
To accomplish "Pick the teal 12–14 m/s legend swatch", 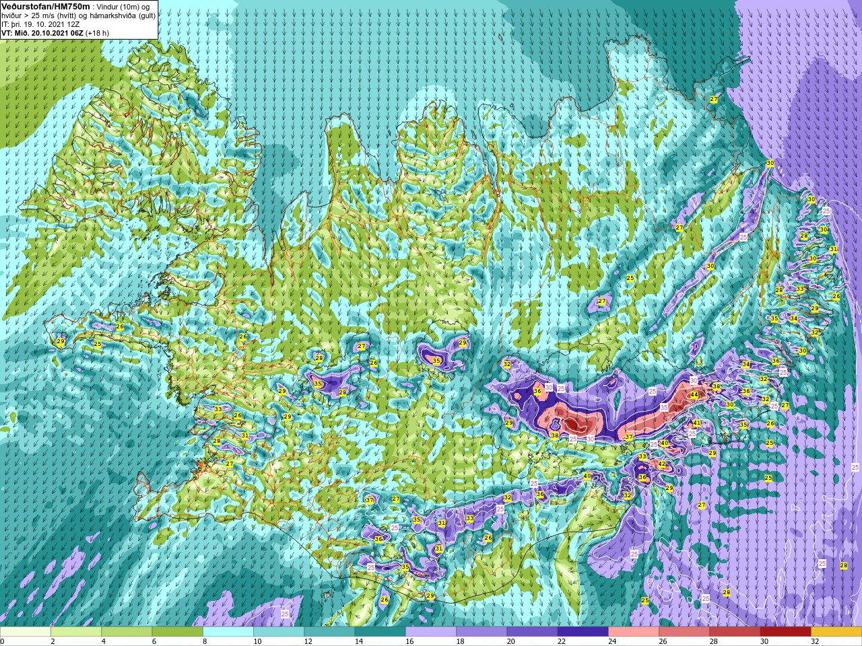I will (329, 632).
